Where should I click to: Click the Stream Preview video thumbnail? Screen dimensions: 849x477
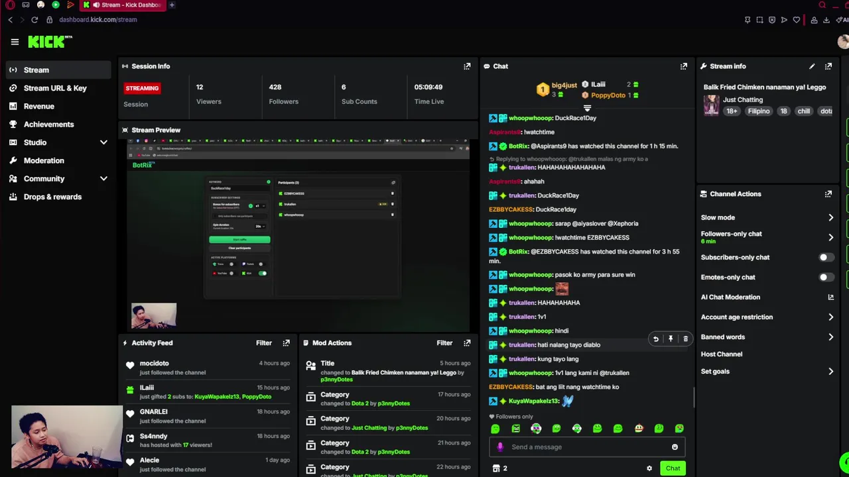tap(298, 235)
